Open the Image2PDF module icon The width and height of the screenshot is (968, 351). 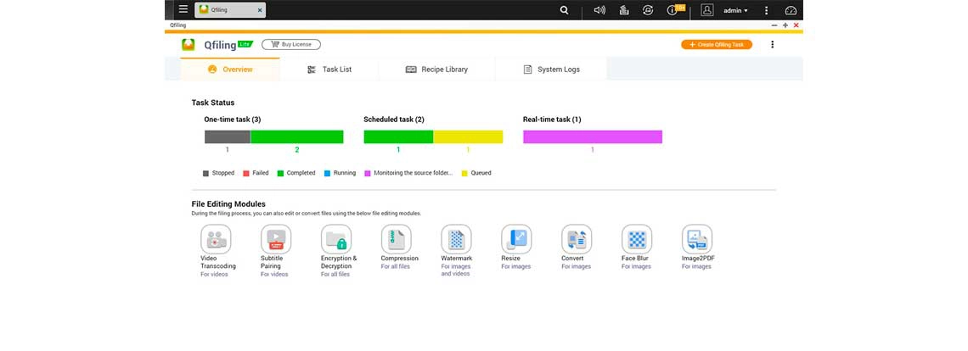pyautogui.click(x=697, y=239)
